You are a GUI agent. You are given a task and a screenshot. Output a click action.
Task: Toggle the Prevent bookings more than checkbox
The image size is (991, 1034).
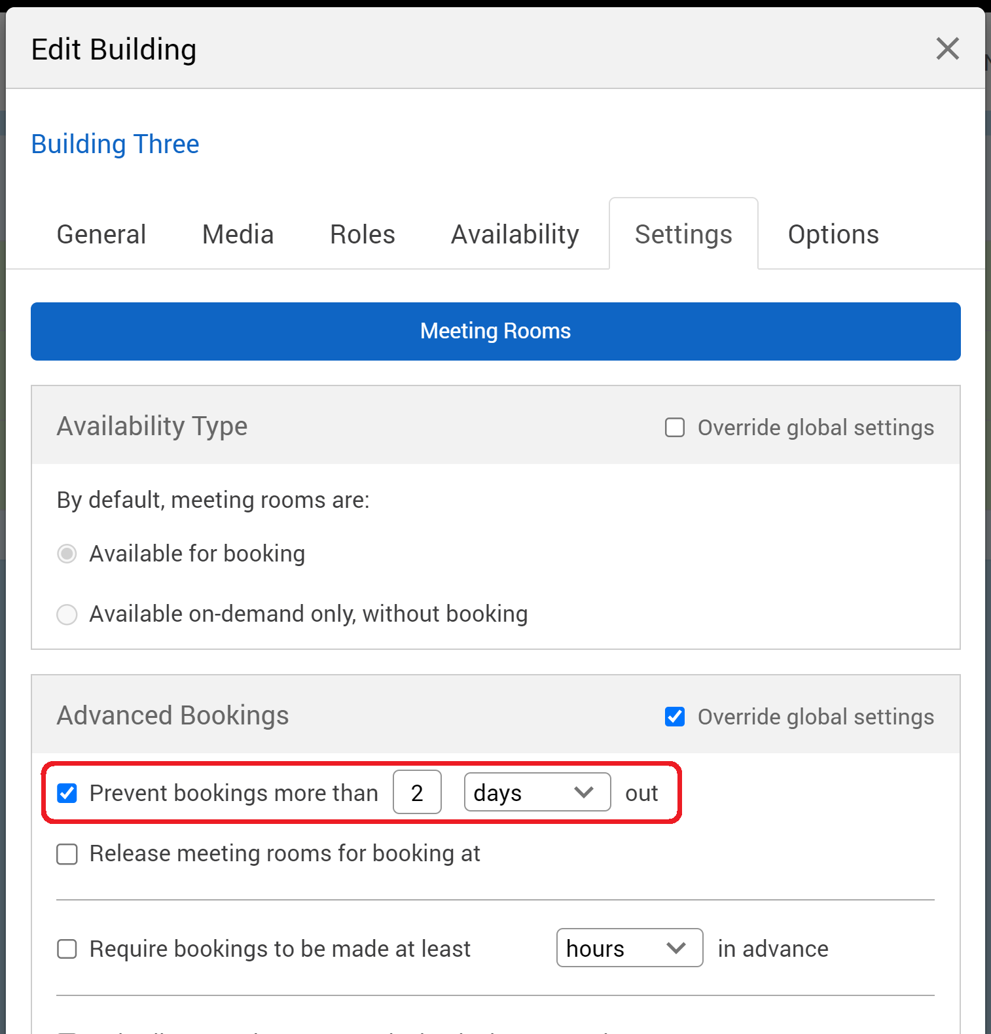pyautogui.click(x=67, y=793)
